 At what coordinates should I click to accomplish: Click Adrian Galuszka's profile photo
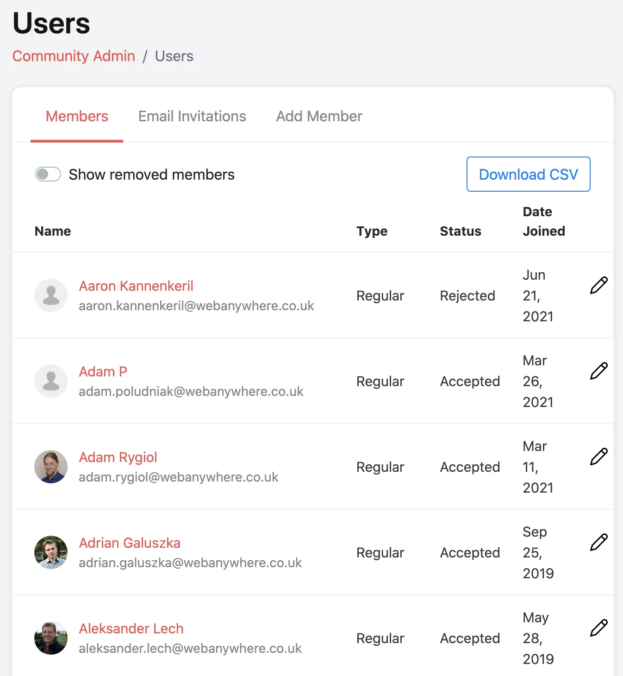click(51, 552)
